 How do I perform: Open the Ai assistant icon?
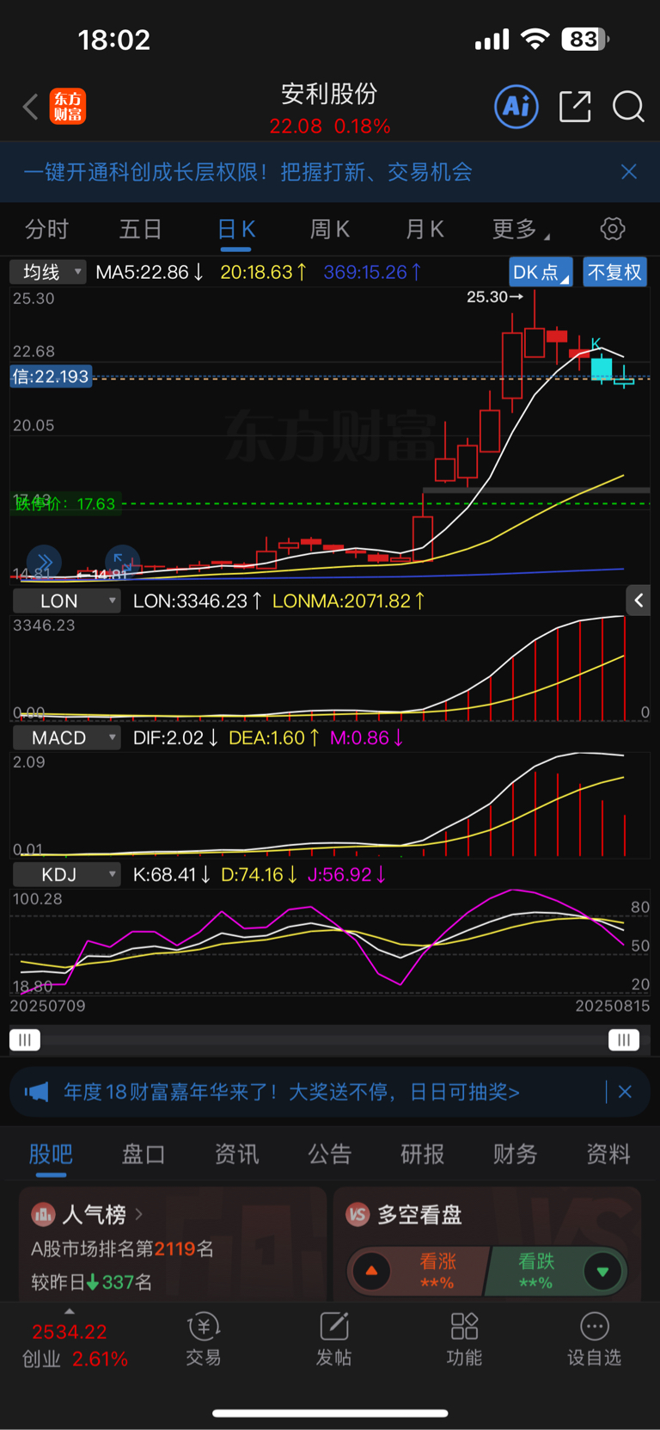pyautogui.click(x=516, y=107)
